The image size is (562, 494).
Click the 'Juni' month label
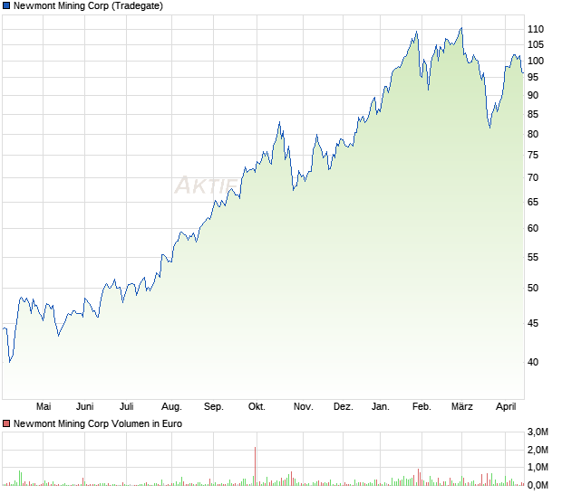tap(84, 406)
